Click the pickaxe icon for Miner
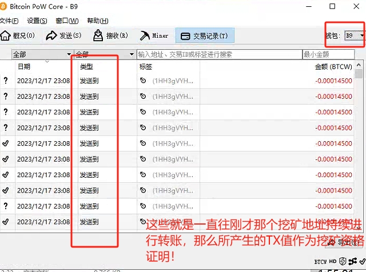366x272 pixels. [145, 36]
